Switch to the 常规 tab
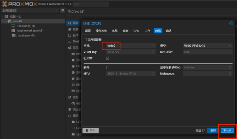 [88, 31]
